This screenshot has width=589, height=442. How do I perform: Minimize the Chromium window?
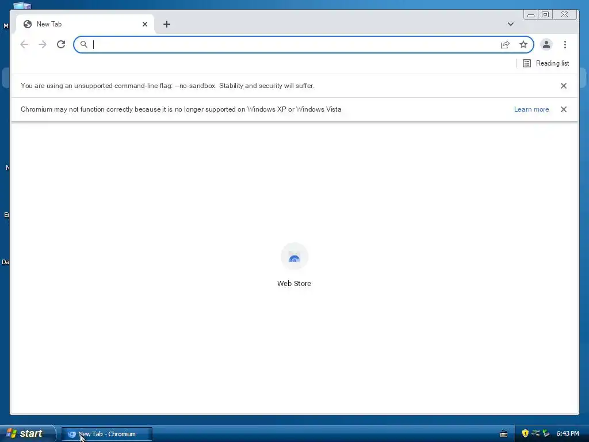pyautogui.click(x=531, y=14)
